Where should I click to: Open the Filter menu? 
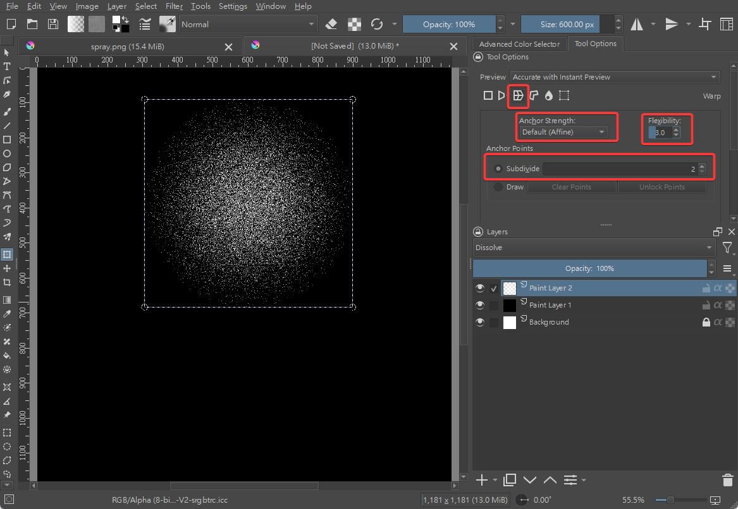click(x=174, y=6)
